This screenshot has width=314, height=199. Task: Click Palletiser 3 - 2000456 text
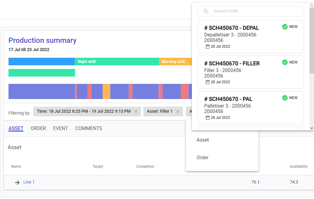tap(228, 106)
